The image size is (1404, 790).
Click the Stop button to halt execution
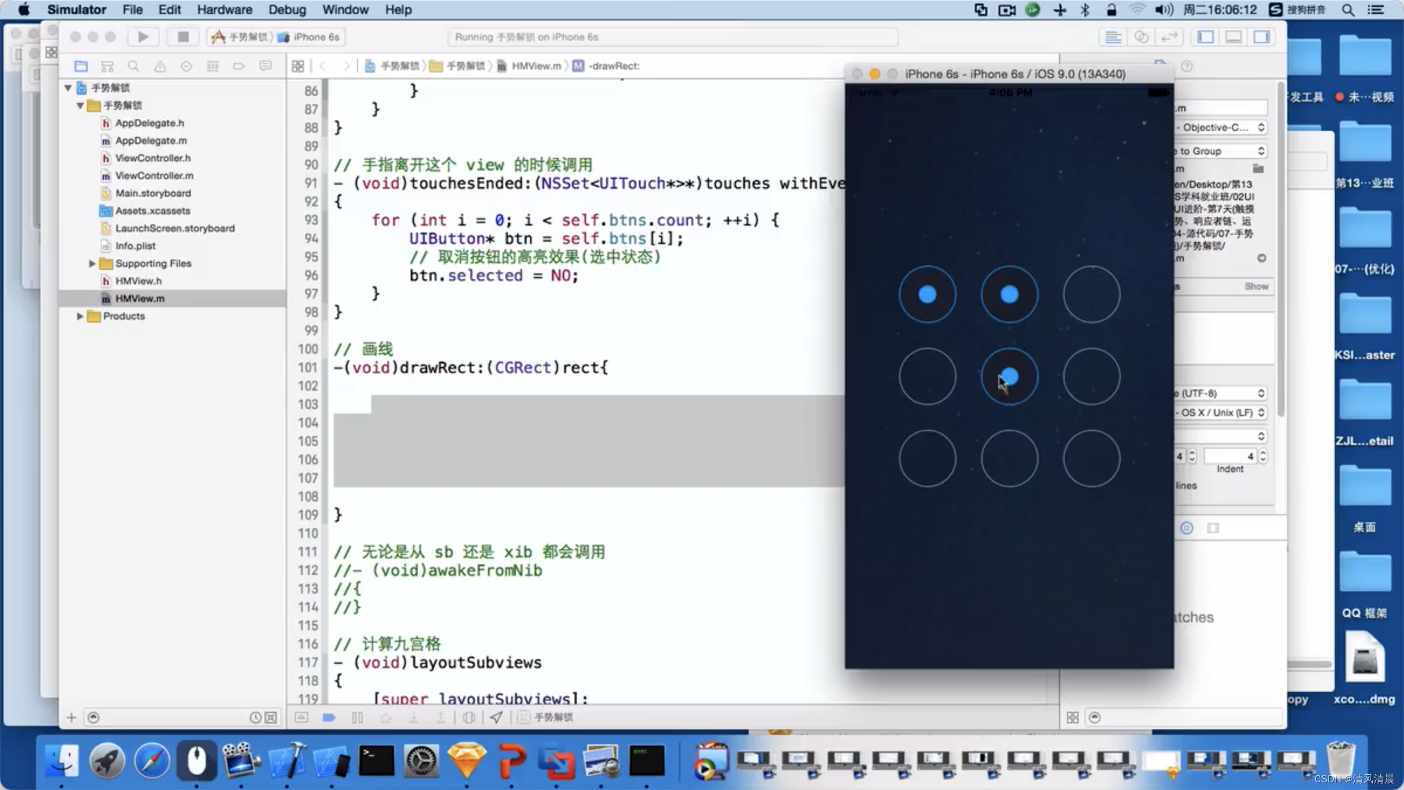[181, 37]
